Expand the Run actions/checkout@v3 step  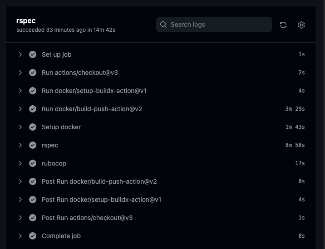point(20,73)
